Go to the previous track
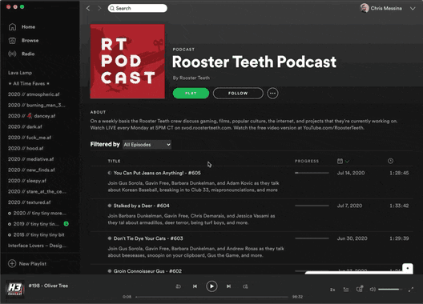The image size is (423, 304). pyautogui.click(x=195, y=286)
